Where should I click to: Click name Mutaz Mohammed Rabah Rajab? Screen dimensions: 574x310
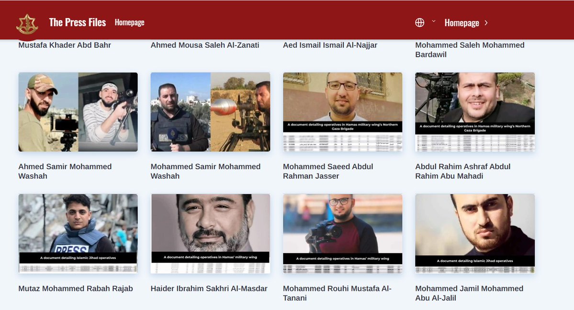pyautogui.click(x=76, y=289)
